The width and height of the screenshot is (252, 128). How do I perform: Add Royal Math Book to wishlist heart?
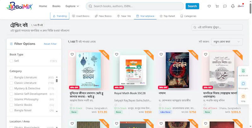tap(117, 54)
